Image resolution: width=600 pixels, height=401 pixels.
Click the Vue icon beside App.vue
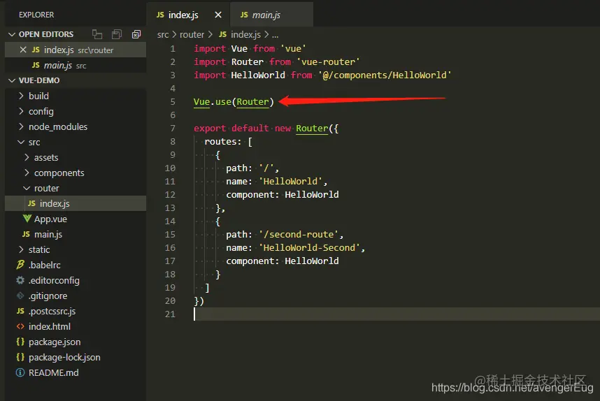click(27, 219)
